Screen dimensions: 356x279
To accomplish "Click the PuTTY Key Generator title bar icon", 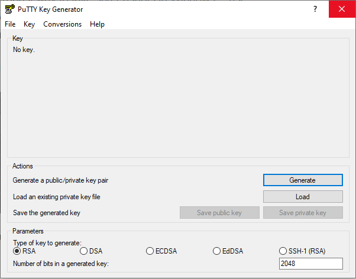I will 10,9.
